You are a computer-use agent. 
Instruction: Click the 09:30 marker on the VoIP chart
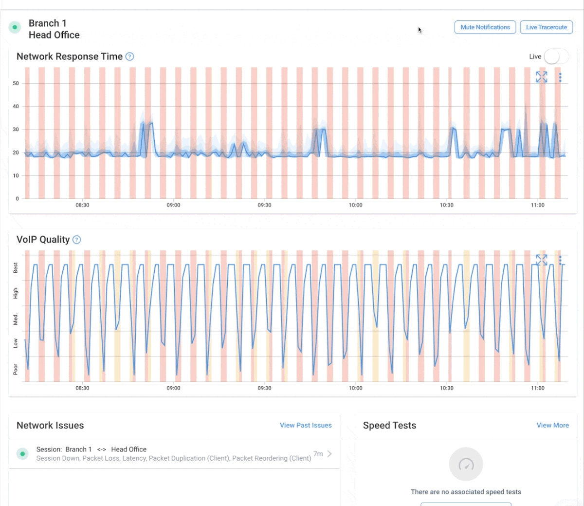click(x=265, y=388)
